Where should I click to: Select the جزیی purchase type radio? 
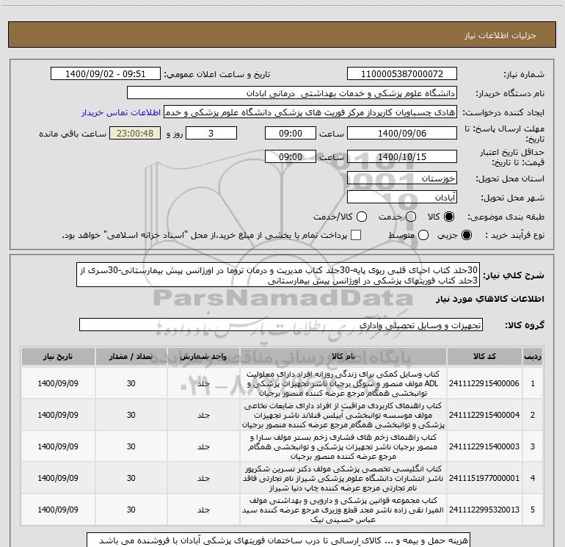pos(466,236)
